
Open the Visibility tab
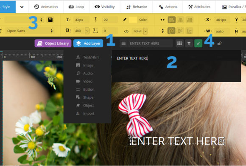(104, 7)
